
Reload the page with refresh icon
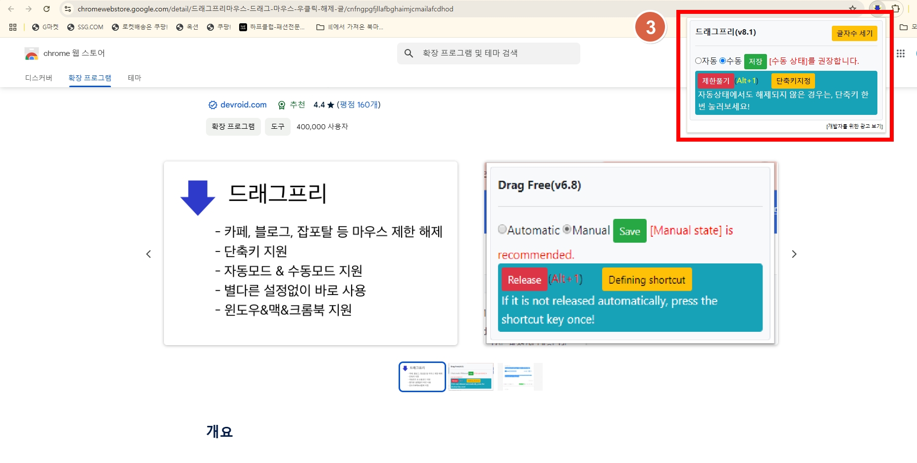click(47, 9)
